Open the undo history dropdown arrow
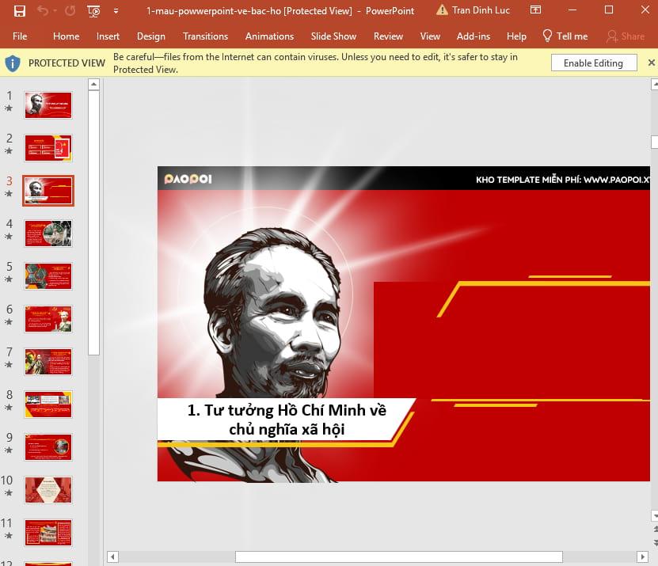 tap(55, 11)
